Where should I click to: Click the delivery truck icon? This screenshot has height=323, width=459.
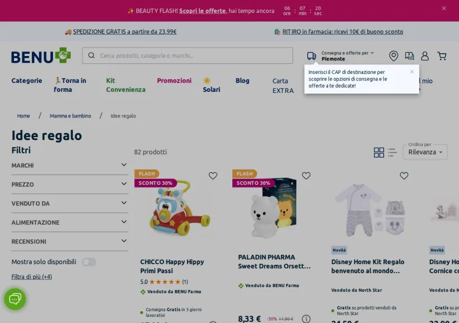point(311,55)
